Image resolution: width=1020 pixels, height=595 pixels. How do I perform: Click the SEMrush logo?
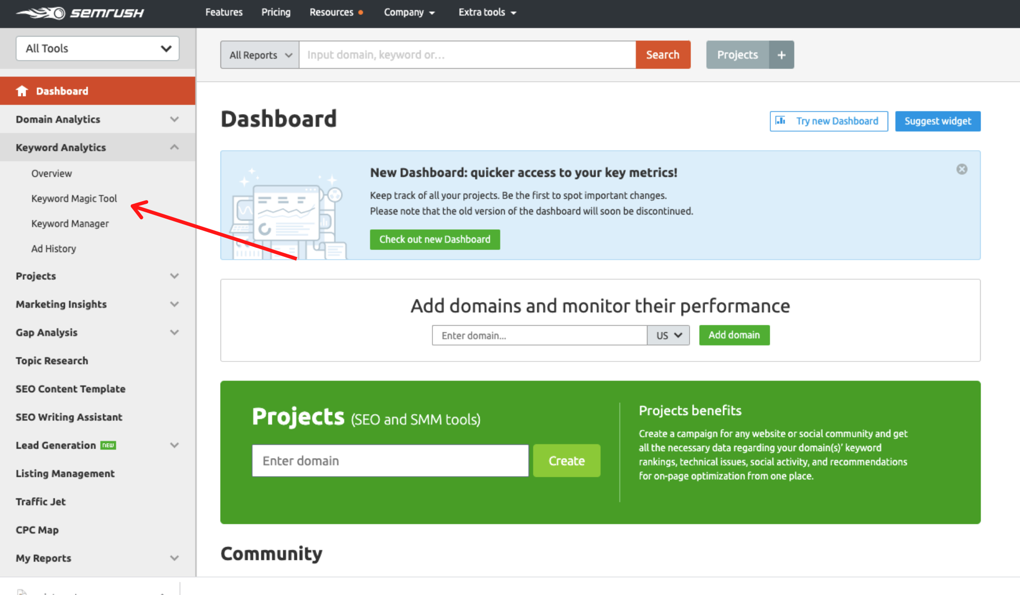tap(80, 13)
